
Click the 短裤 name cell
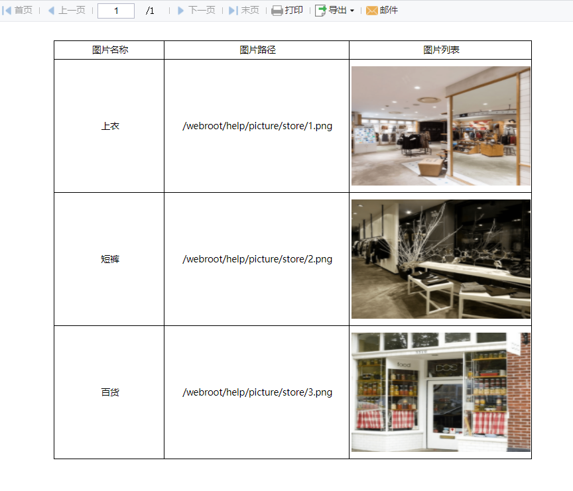point(109,259)
